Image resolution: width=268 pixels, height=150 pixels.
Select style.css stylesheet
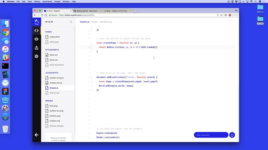(53, 60)
